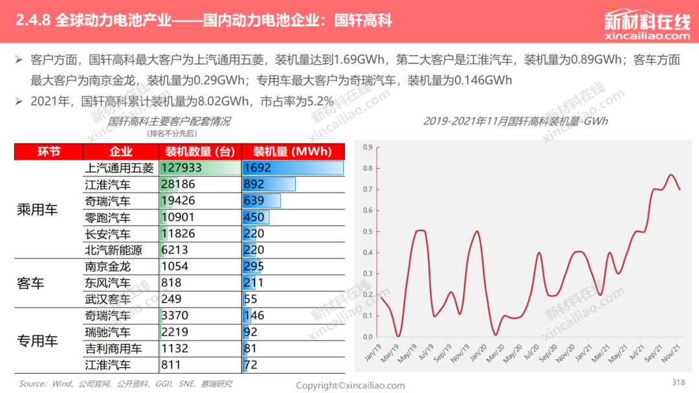Click the 211 MWh bar value
This screenshot has width=699, height=393.
click(x=254, y=282)
